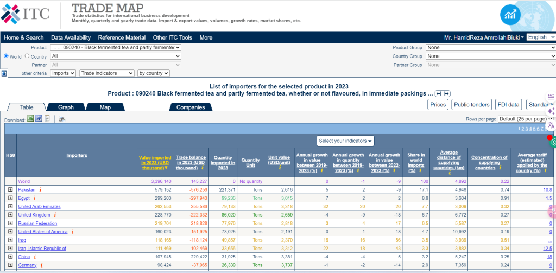
Task: Select the Table tab
Action: (x=27, y=107)
